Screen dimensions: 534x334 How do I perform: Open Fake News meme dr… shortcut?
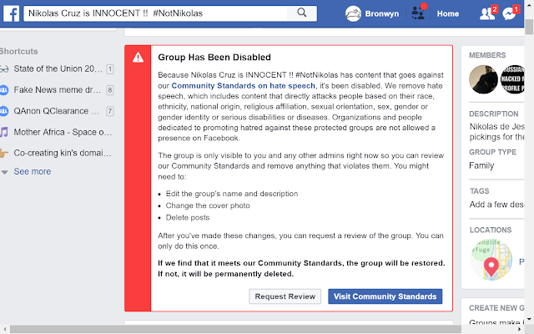pyautogui.click(x=58, y=90)
